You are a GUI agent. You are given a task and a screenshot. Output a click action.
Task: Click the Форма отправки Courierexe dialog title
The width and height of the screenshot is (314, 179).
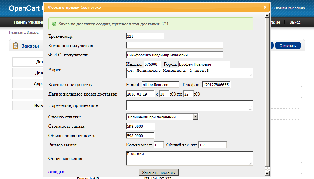point(74,8)
